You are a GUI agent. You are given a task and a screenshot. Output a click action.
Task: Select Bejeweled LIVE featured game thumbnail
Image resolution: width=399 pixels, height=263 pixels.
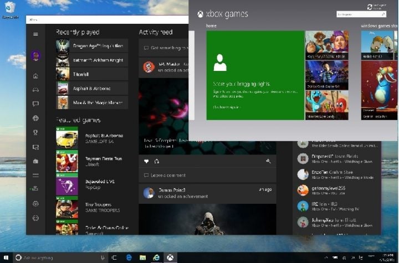click(x=67, y=184)
